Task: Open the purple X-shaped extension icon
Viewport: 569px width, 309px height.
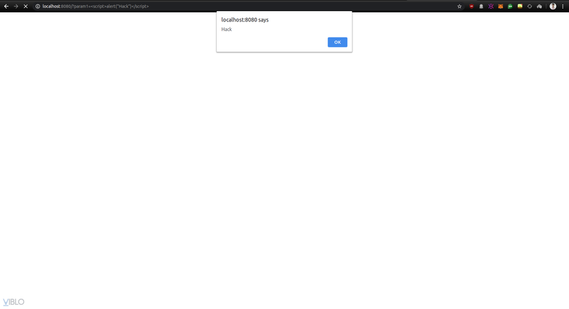Action: point(490,6)
